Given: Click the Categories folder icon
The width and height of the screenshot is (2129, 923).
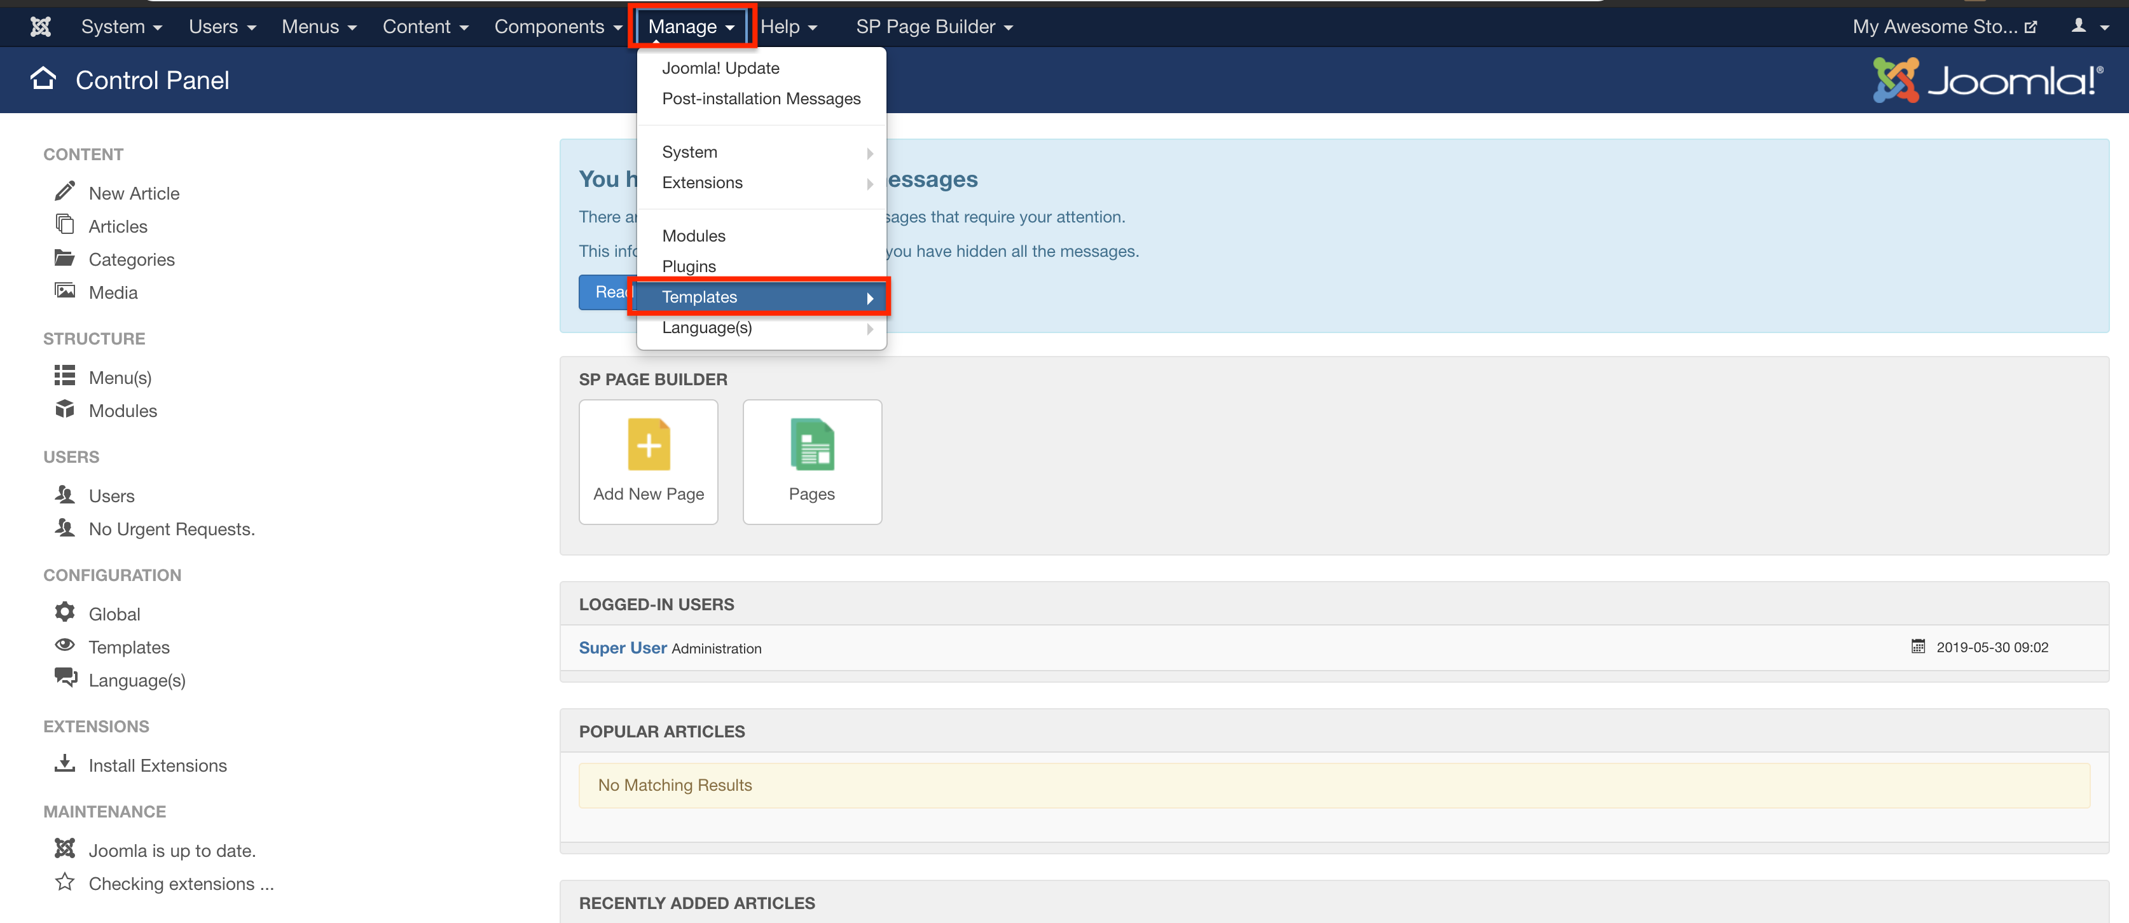Looking at the screenshot, I should coord(64,258).
